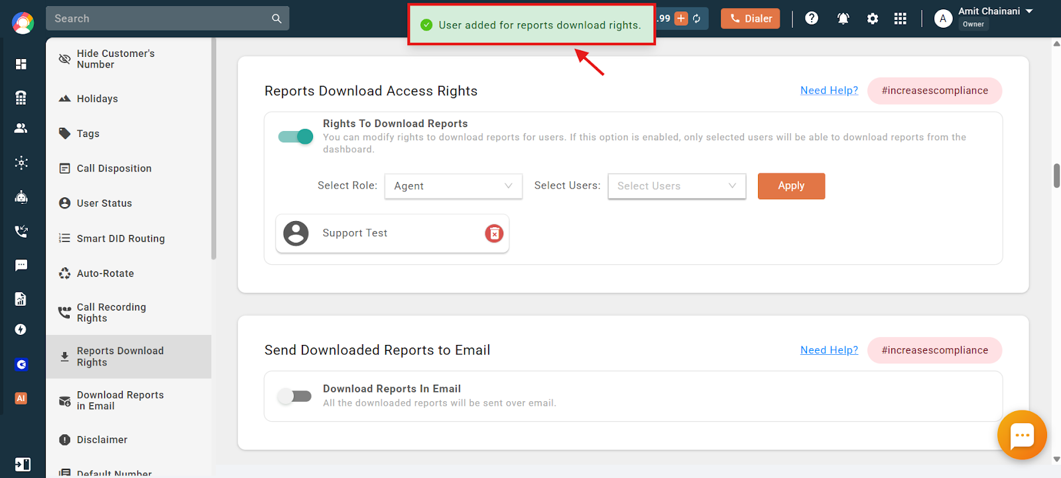Open the Tags settings item
This screenshot has width=1061, height=478.
pyautogui.click(x=129, y=134)
